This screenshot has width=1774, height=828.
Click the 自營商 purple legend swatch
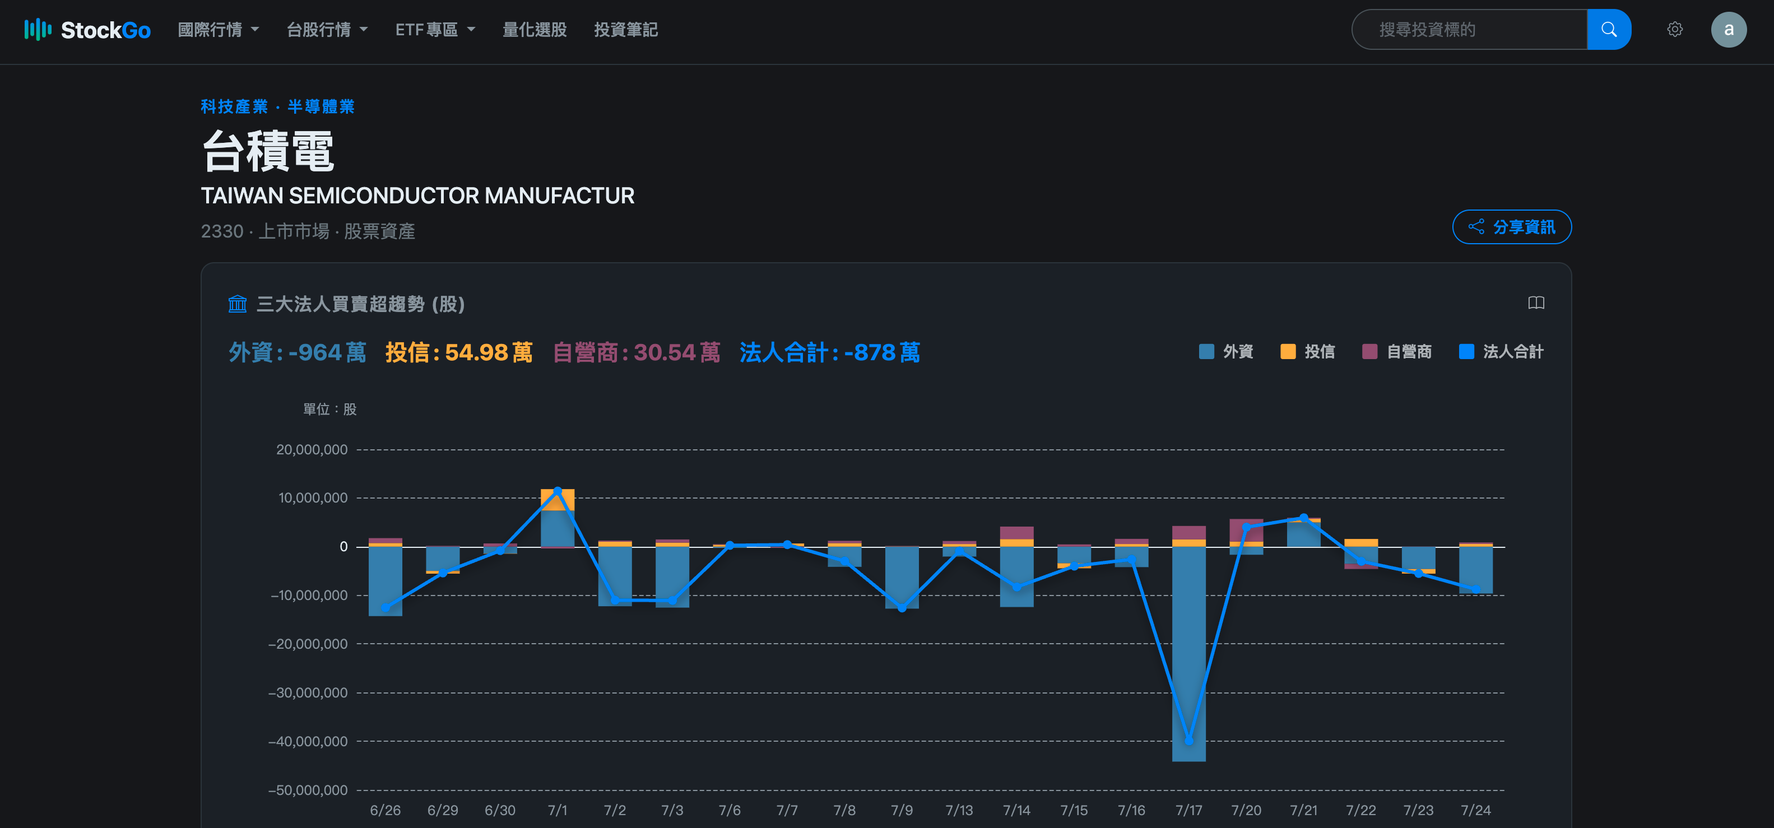click(1370, 352)
